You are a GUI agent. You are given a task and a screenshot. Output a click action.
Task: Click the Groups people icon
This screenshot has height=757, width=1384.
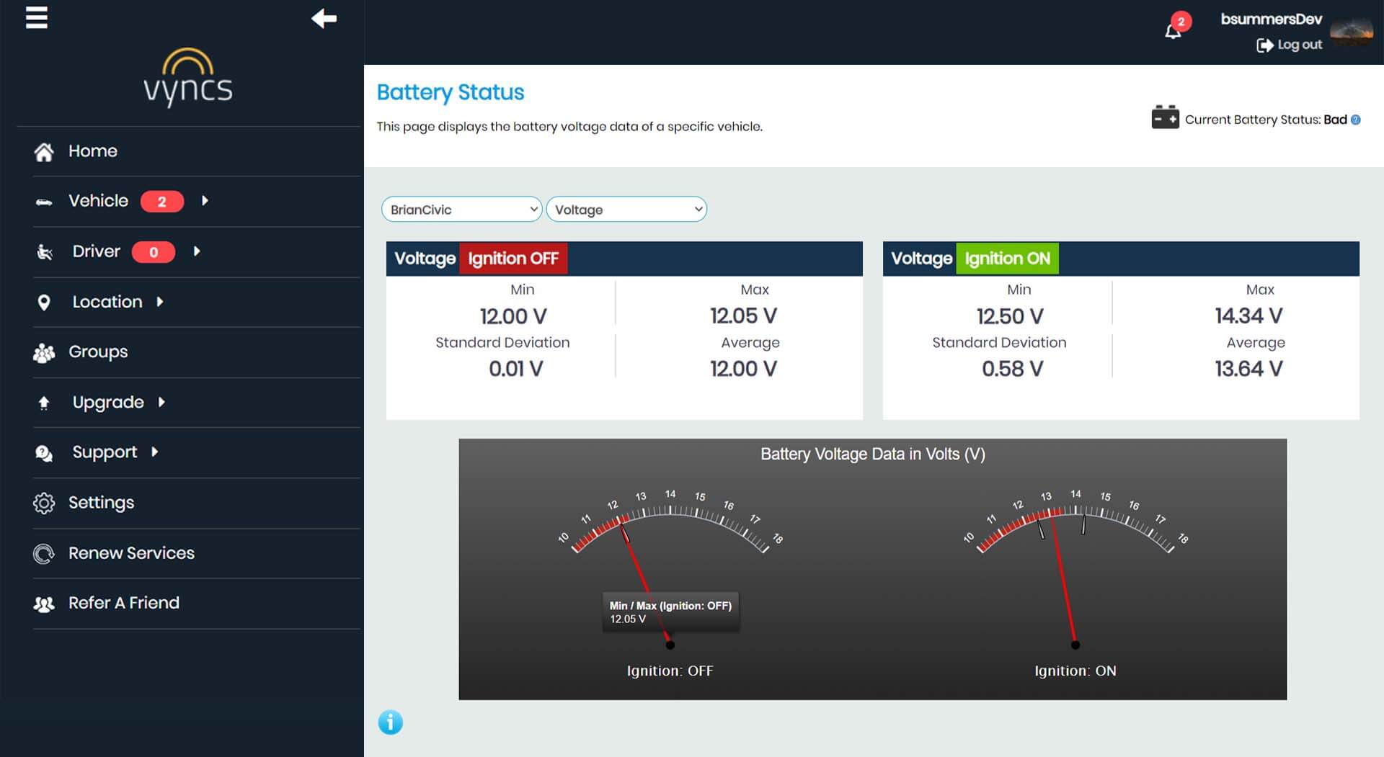point(44,353)
